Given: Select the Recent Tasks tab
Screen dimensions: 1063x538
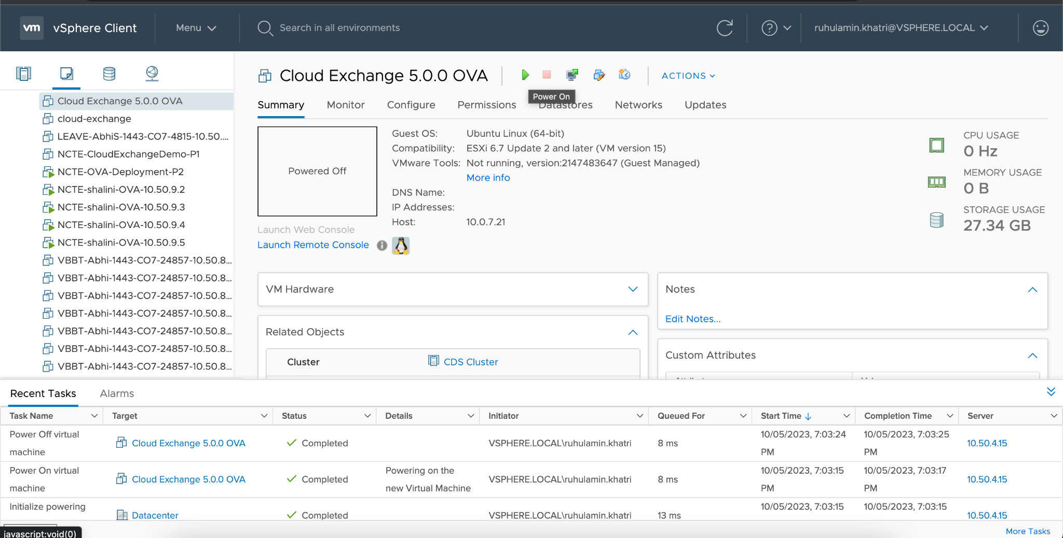Looking at the screenshot, I should coord(43,393).
